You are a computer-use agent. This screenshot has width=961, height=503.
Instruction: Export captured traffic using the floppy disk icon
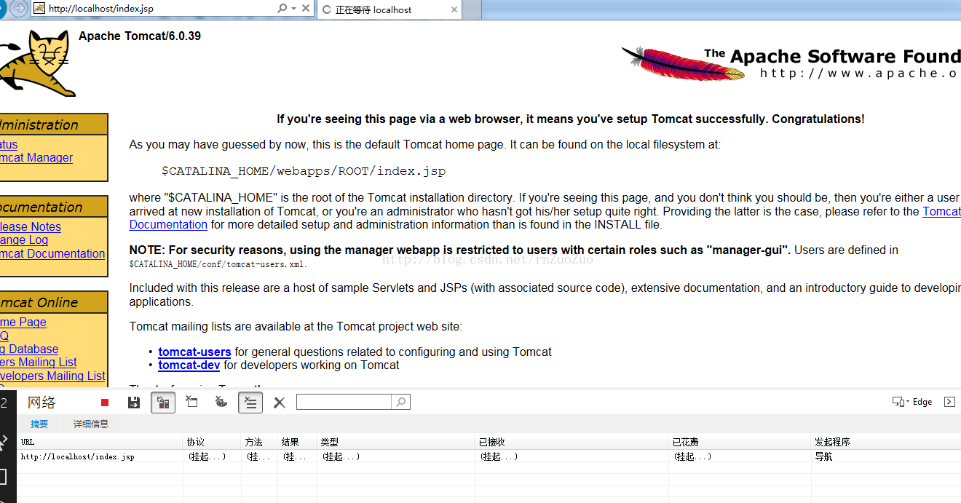click(x=133, y=403)
